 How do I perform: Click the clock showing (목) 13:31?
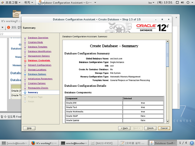coord(165,2)
